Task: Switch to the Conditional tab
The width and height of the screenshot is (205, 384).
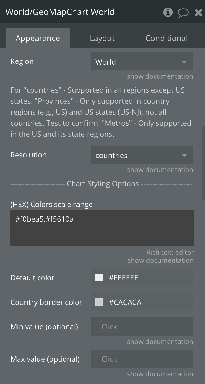Action: 166,38
